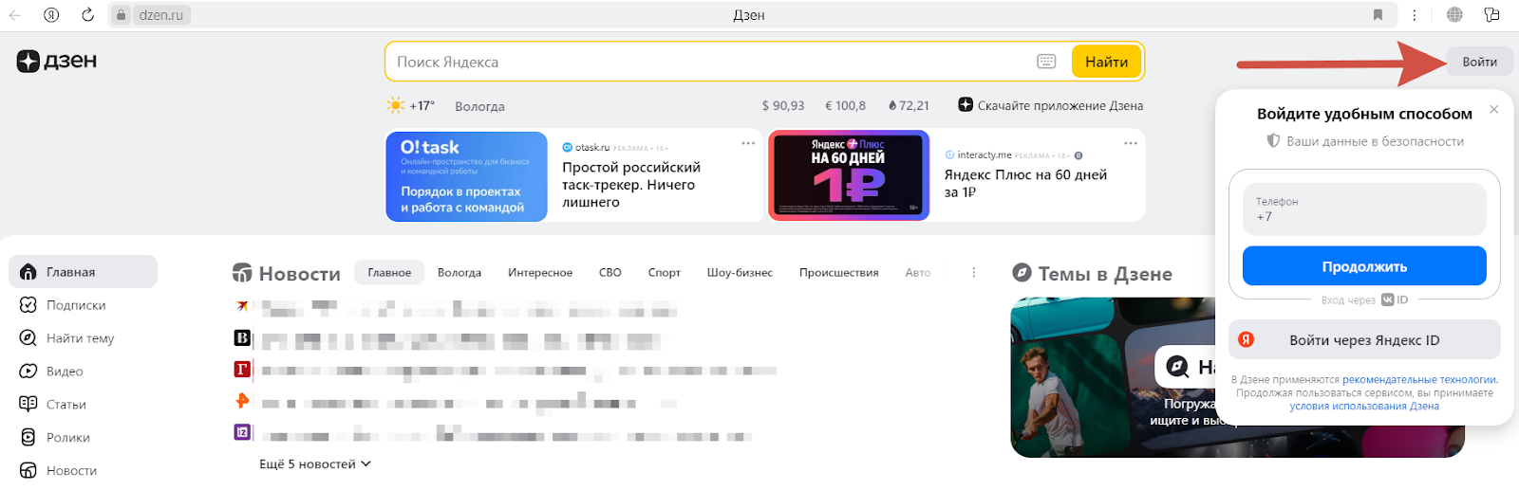Open условия использования Дзена link

[1363, 407]
